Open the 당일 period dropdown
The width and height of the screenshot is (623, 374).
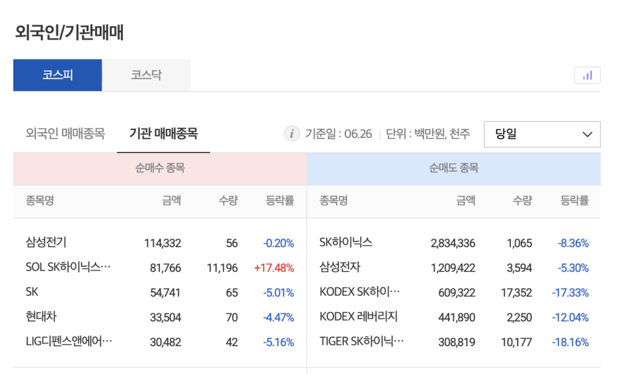click(x=542, y=134)
